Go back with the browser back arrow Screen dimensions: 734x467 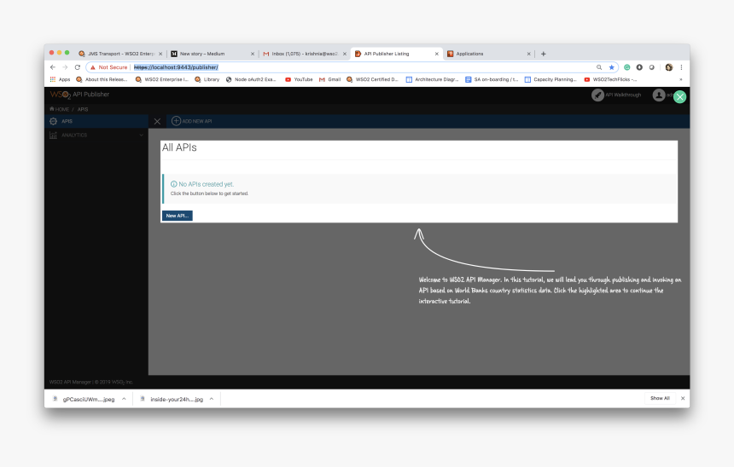click(53, 67)
